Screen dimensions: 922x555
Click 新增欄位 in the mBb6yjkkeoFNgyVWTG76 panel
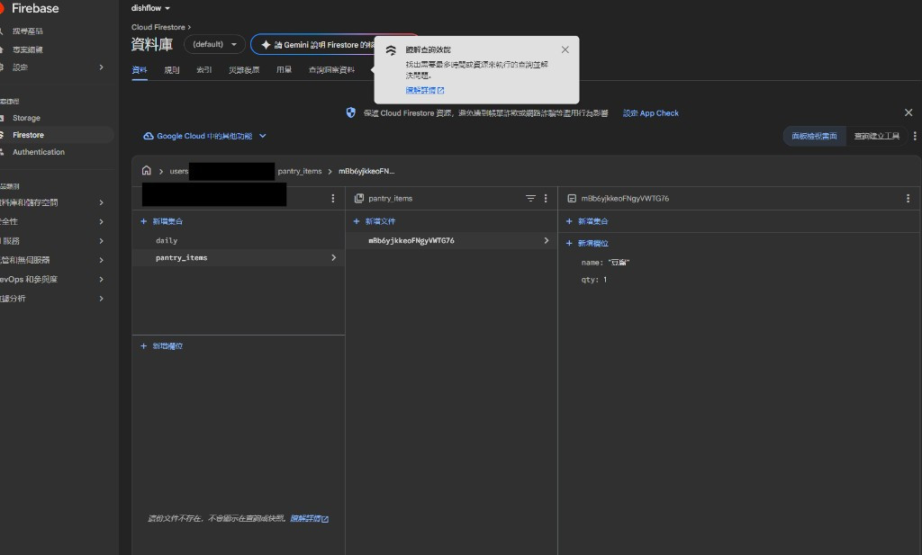point(587,243)
